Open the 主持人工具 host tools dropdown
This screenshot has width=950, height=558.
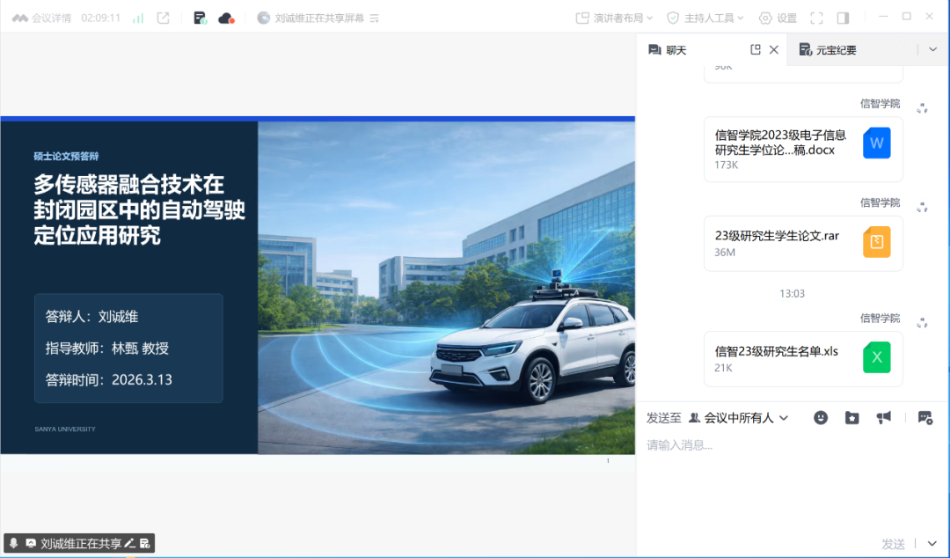coord(705,18)
